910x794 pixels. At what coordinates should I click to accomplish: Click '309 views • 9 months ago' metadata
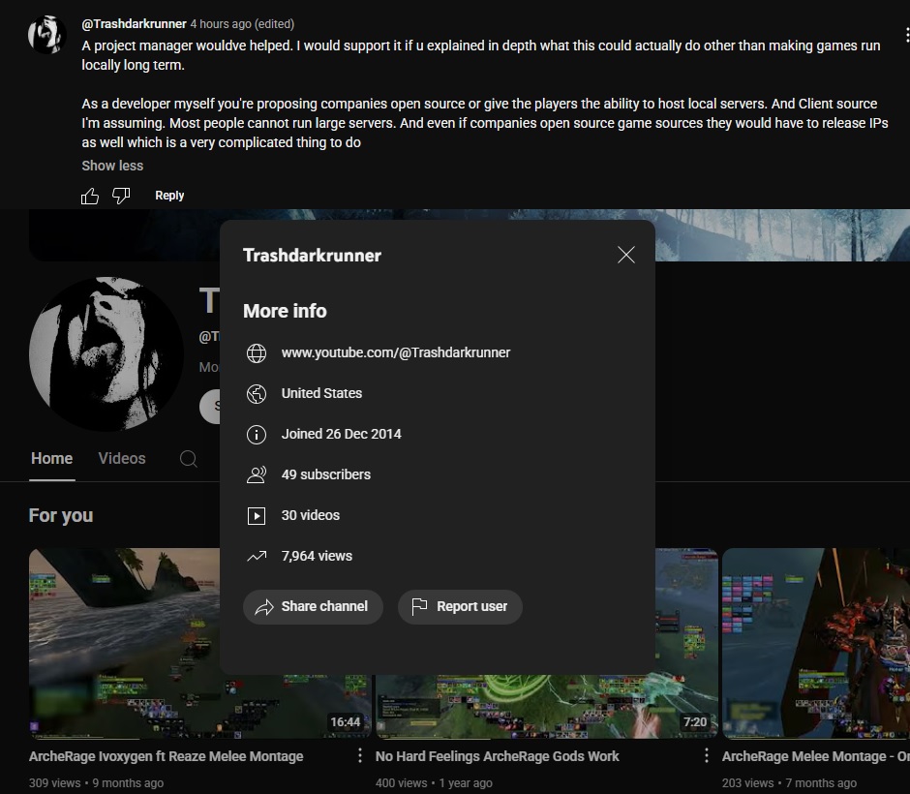pyautogui.click(x=97, y=783)
